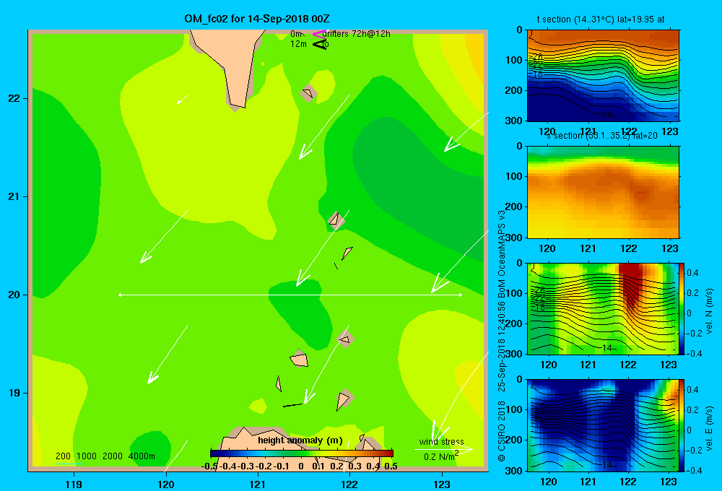Screen dimensions: 722x491
Task: Click the '4000m' bathymetry legend label
Action: pyautogui.click(x=142, y=456)
